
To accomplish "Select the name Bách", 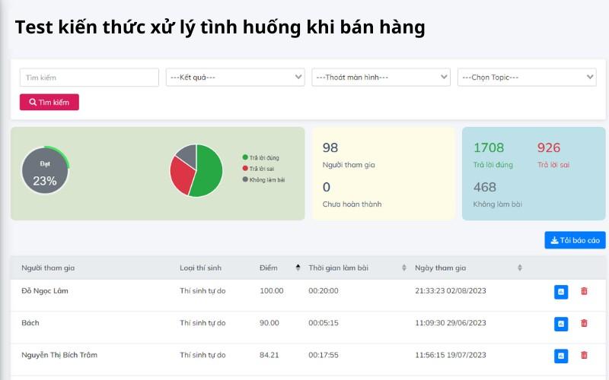I will [30, 323].
